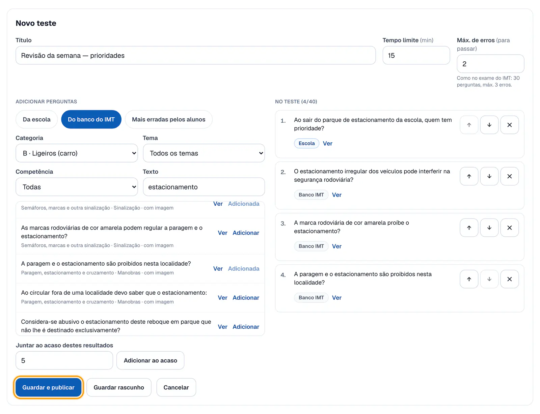Click Guardar e publicar button
540x414 pixels.
(x=49, y=387)
